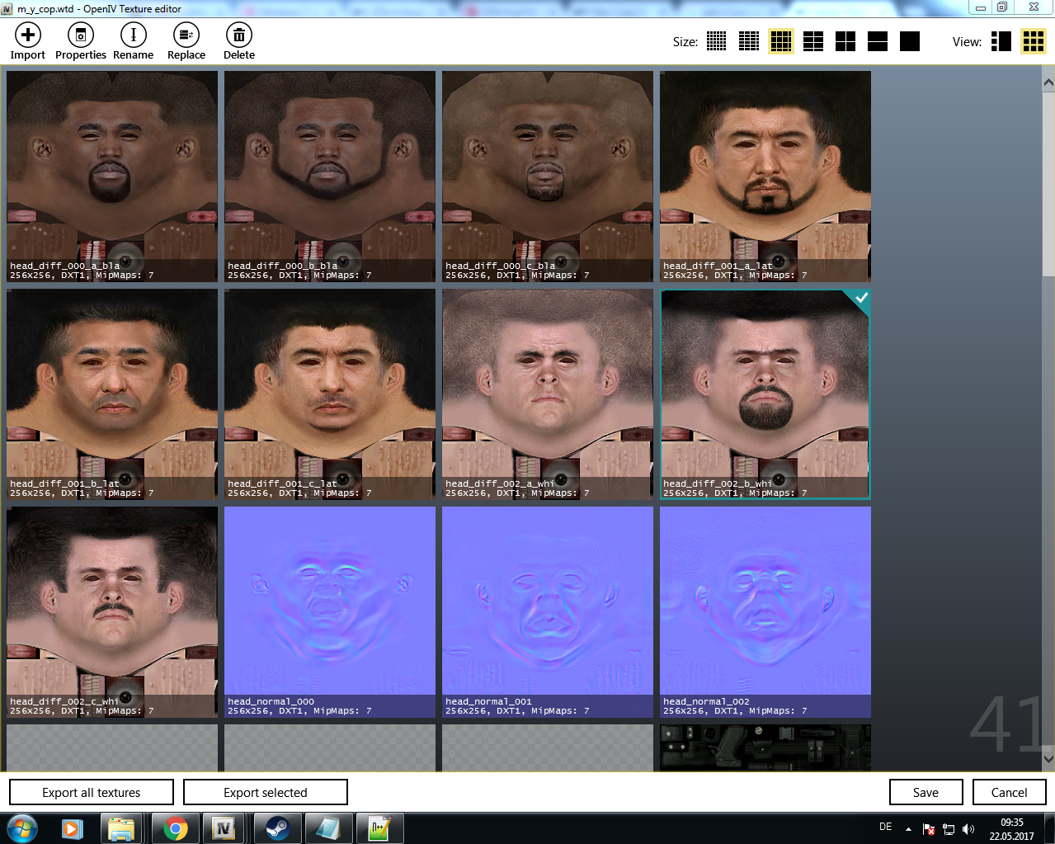This screenshot has width=1055, height=844.
Task: Rename the selected texture
Action: click(133, 41)
